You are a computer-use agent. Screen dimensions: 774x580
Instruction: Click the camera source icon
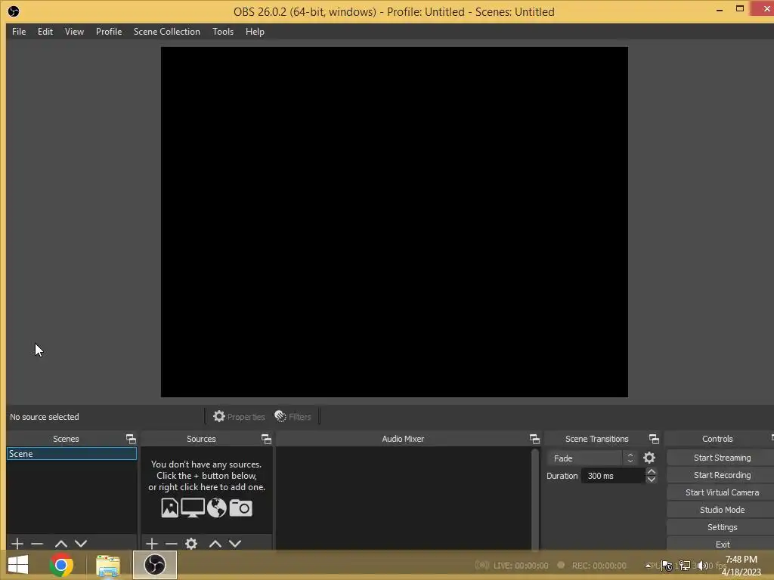click(240, 508)
